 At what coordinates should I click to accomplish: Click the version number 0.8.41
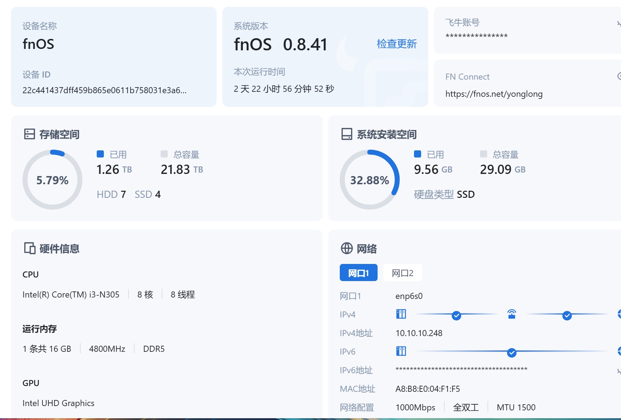point(305,44)
